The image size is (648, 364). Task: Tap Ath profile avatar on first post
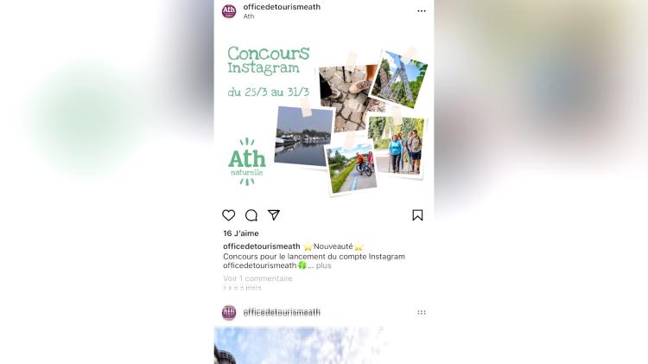(x=229, y=11)
